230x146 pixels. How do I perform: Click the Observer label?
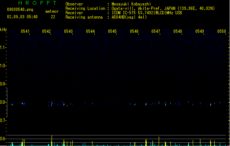click(x=74, y=4)
